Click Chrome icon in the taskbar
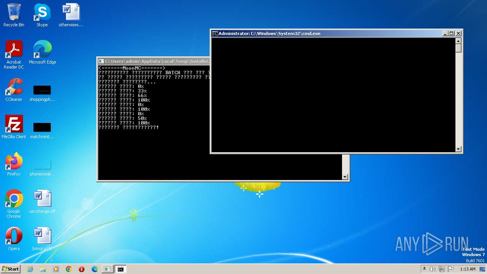The height and width of the screenshot is (274, 487). pos(69,269)
